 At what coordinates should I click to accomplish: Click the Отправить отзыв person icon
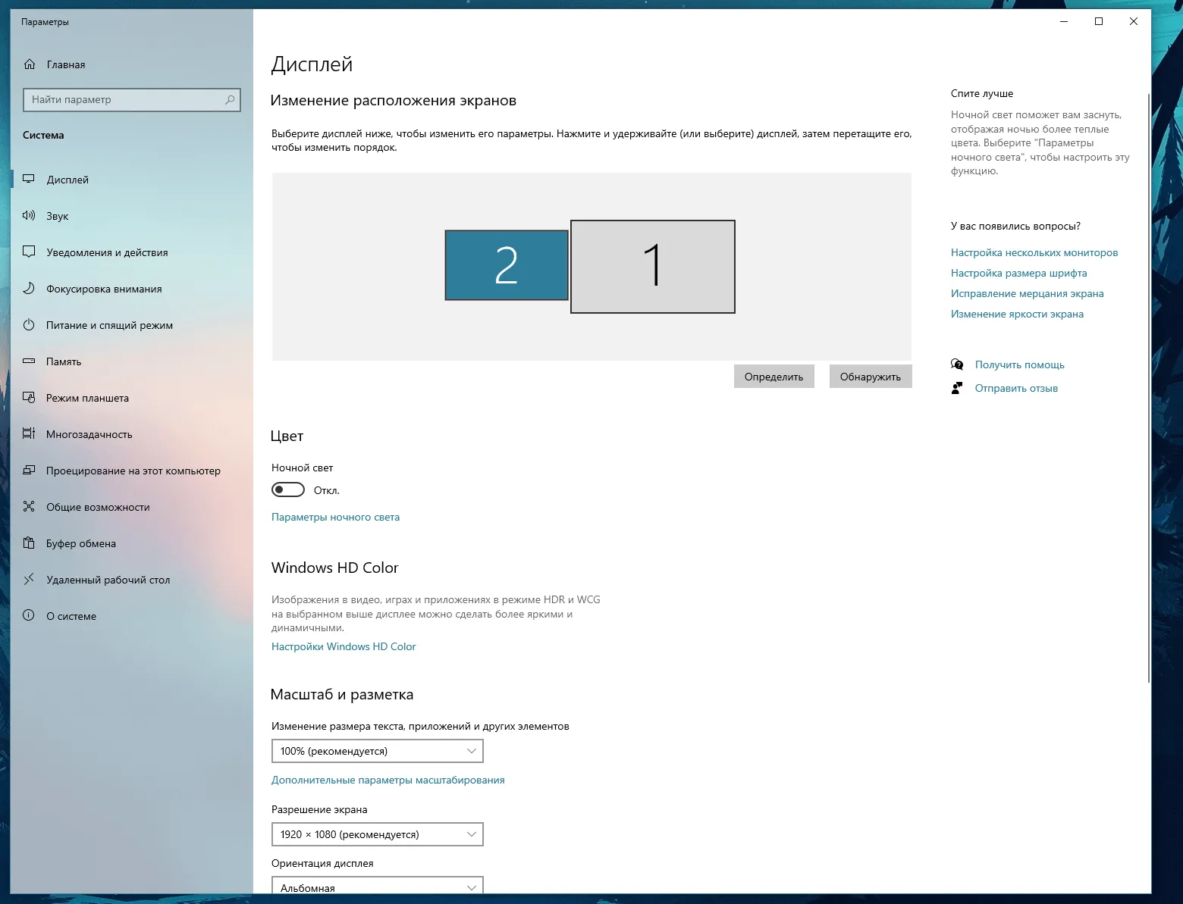(957, 388)
